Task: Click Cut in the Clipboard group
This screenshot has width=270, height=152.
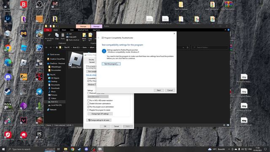Action: point(69,34)
